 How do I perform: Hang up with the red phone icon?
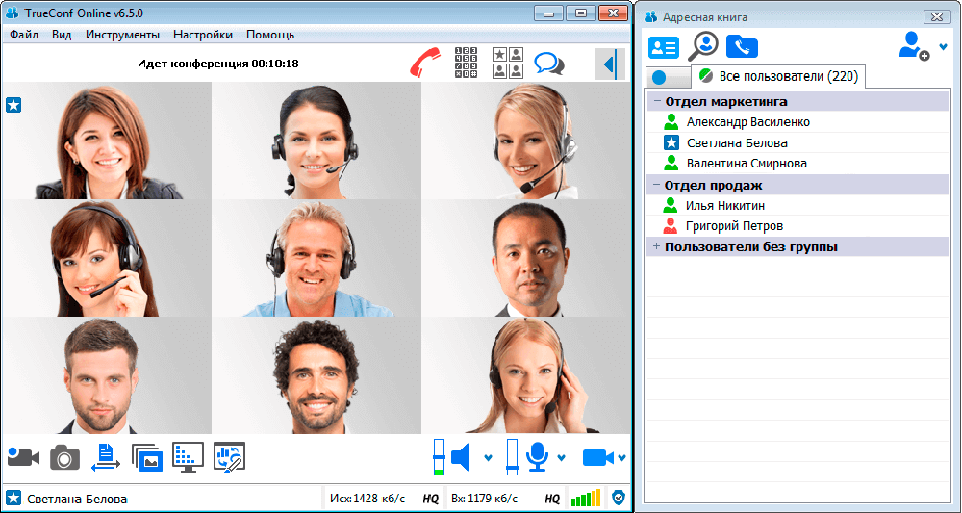(x=422, y=64)
